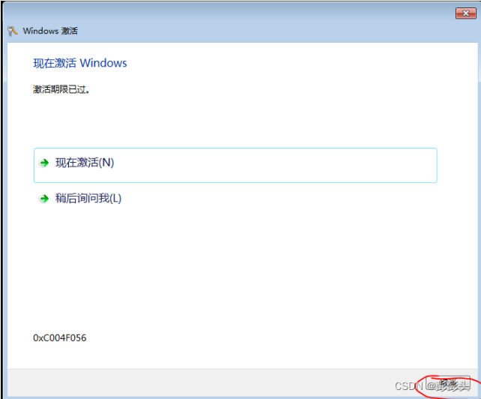Click the key icon in the title bar
Screen dimensions: 481x399
point(12,31)
